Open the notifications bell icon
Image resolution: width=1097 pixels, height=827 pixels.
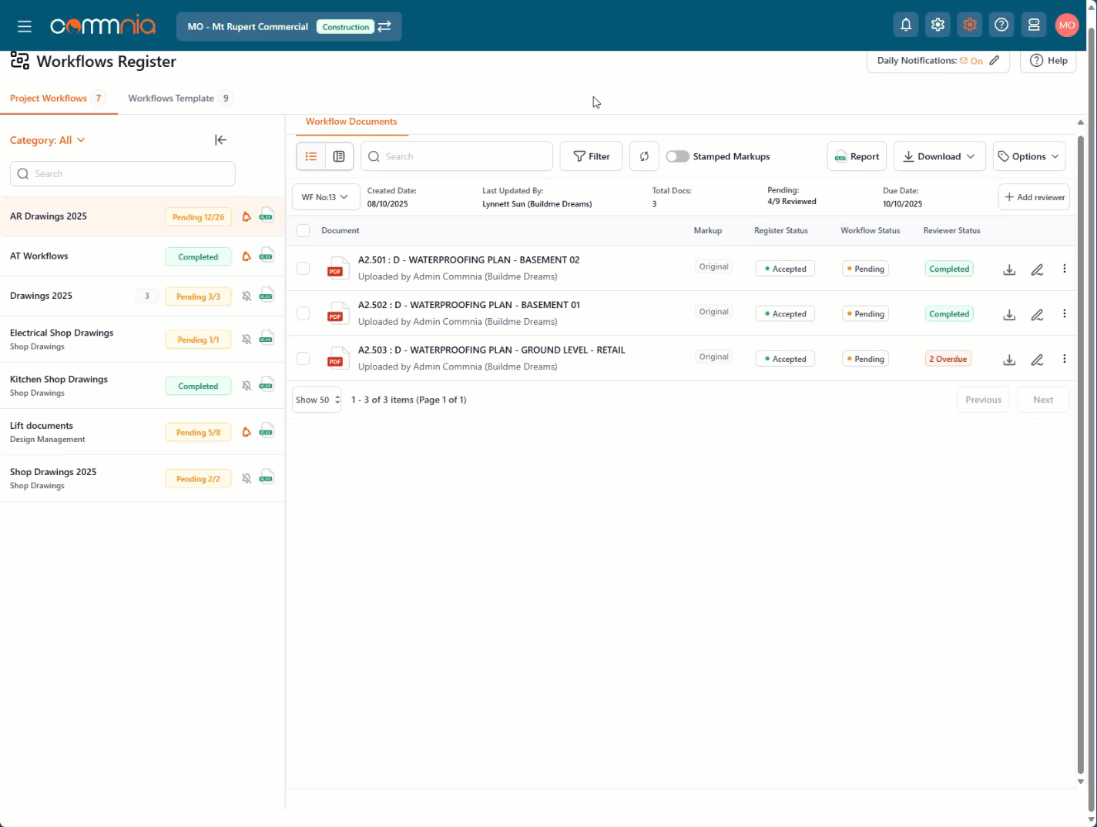click(x=906, y=25)
